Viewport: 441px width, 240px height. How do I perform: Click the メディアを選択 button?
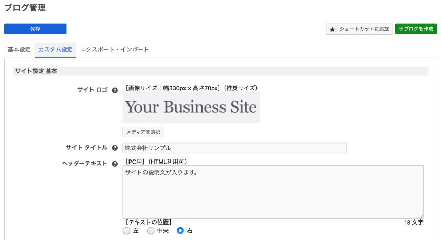point(143,132)
